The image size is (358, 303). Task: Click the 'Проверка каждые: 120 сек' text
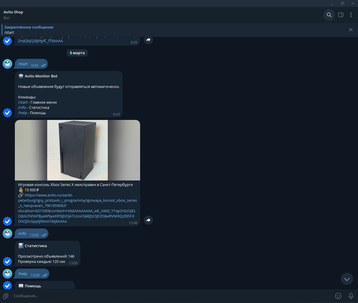[x=42, y=262]
